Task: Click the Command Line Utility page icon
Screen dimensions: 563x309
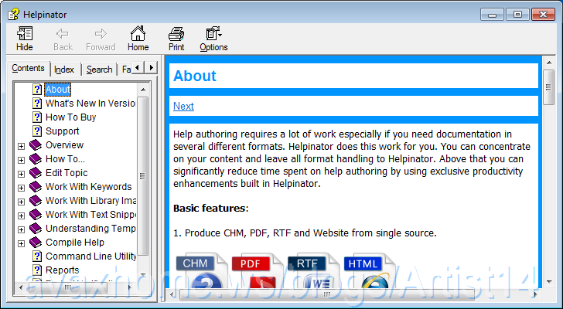Action: pos(37,256)
